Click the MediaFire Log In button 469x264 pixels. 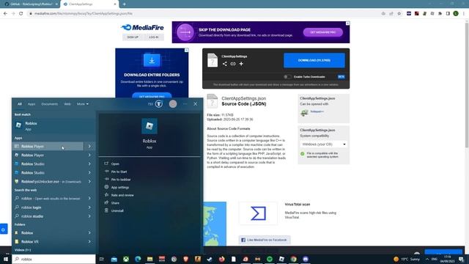(153, 37)
